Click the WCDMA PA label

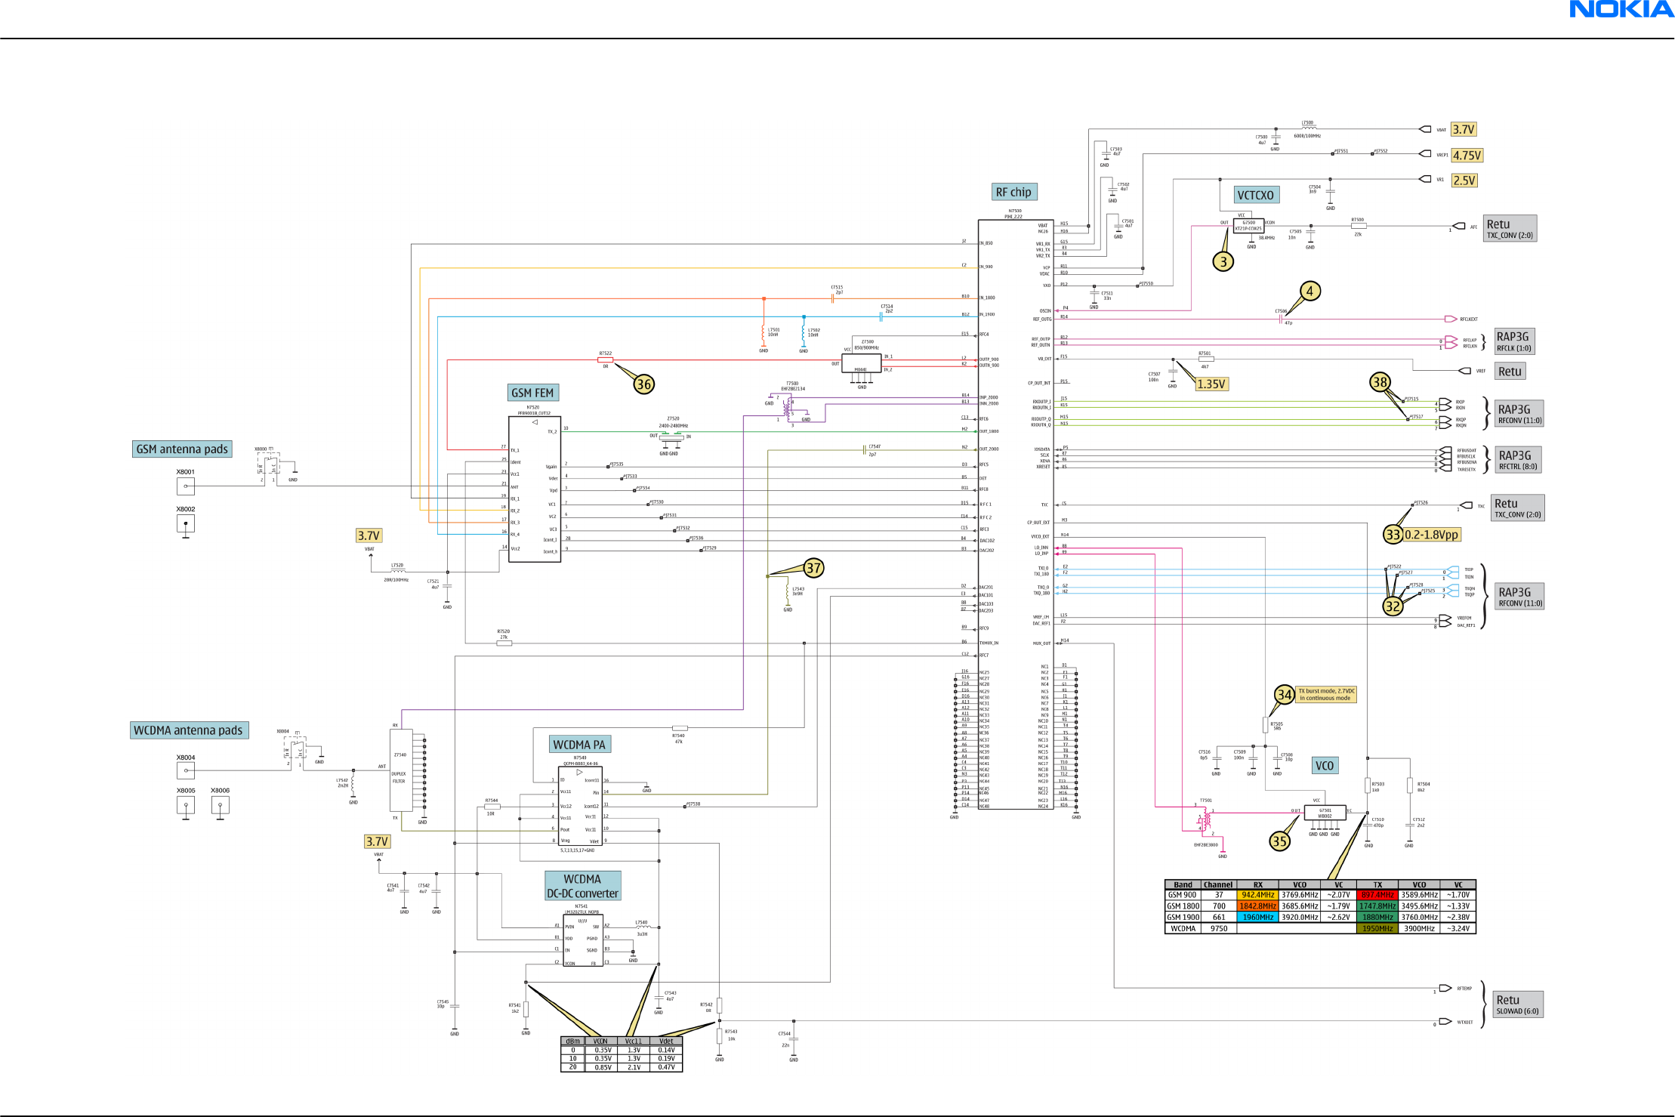tap(579, 745)
